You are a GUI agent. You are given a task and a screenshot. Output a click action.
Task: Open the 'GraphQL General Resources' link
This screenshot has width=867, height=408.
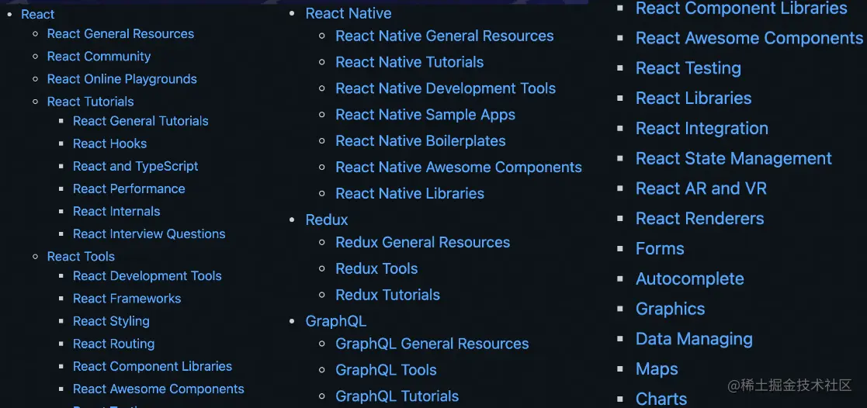[432, 344]
